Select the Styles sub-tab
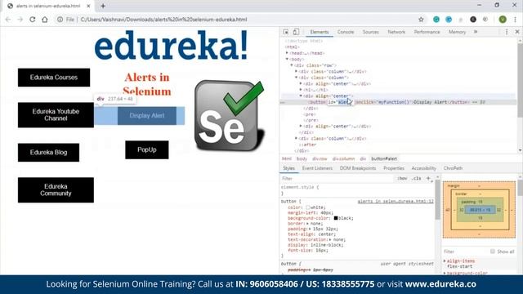 pos(288,168)
